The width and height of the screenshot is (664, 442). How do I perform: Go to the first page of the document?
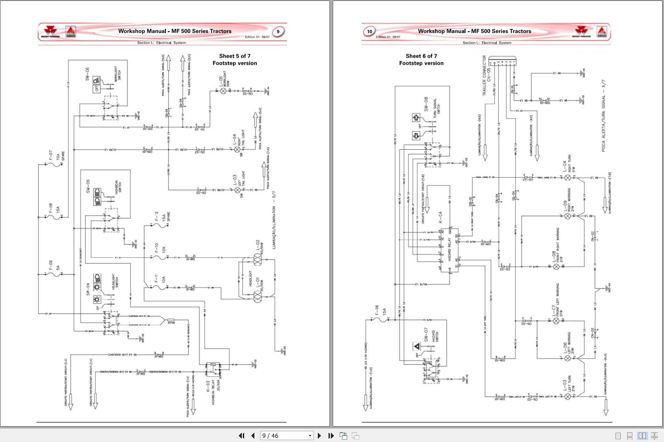pyautogui.click(x=241, y=436)
